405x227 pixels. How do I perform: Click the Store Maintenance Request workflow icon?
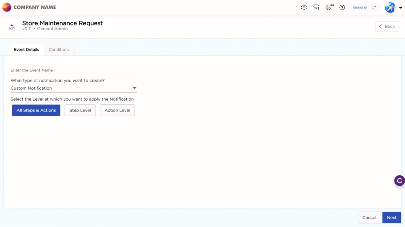(x=12, y=27)
